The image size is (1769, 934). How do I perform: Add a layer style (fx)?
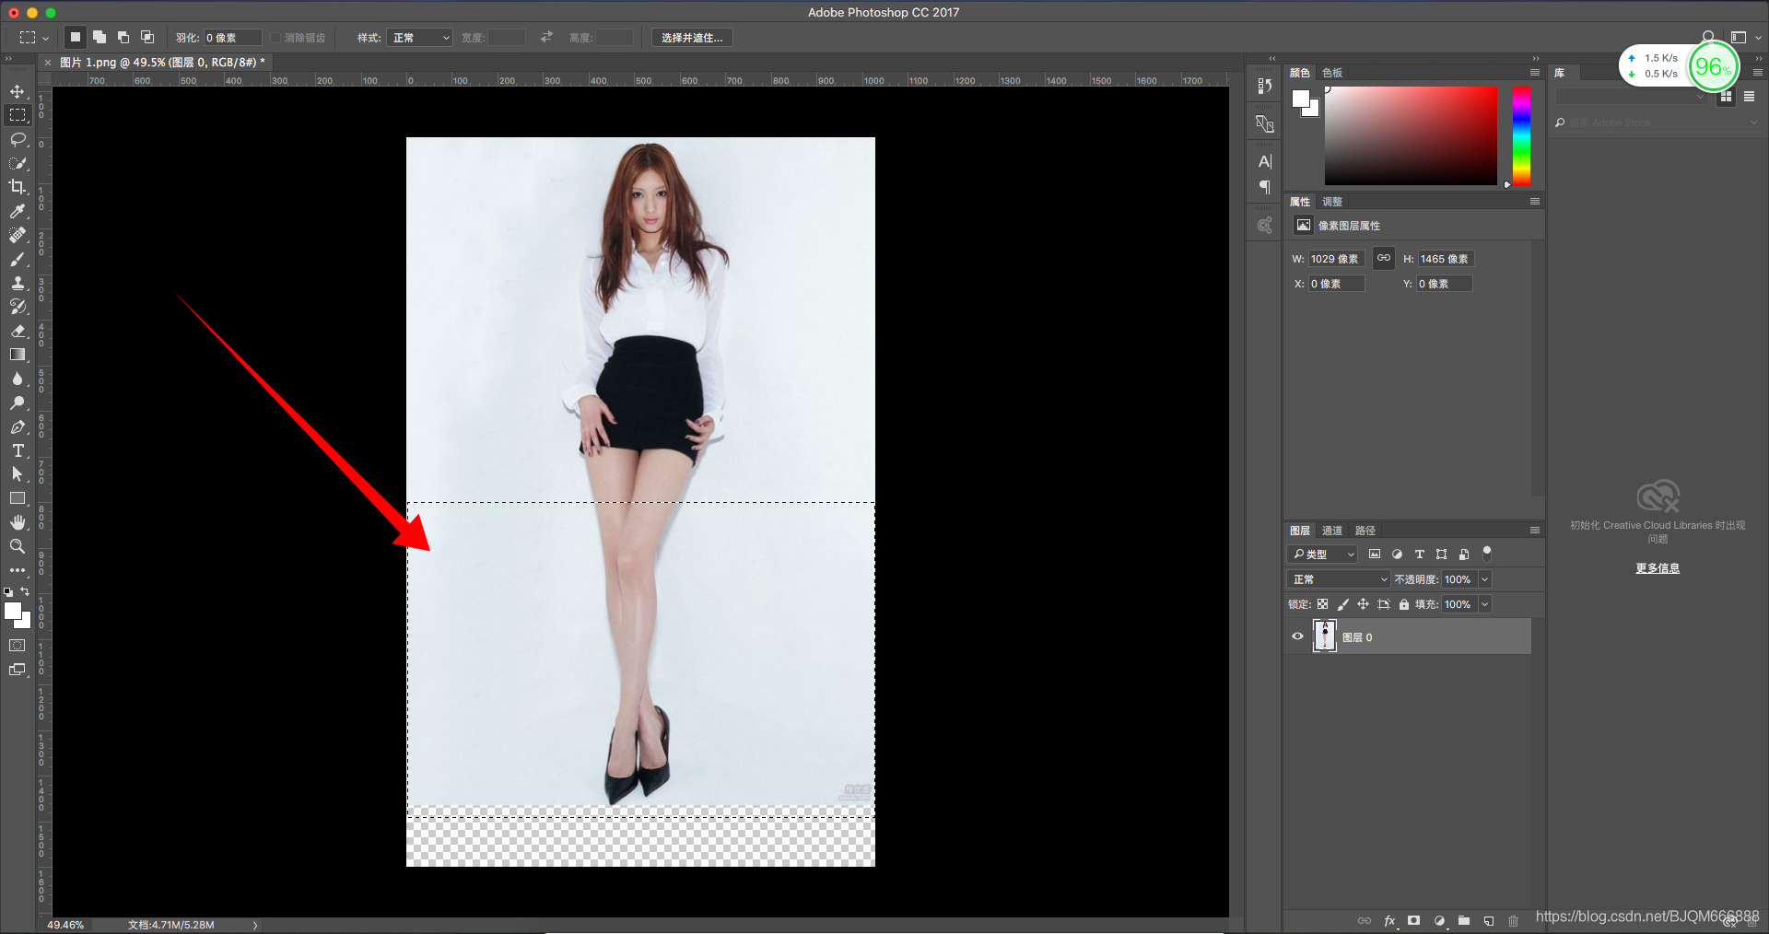pyautogui.click(x=1389, y=920)
